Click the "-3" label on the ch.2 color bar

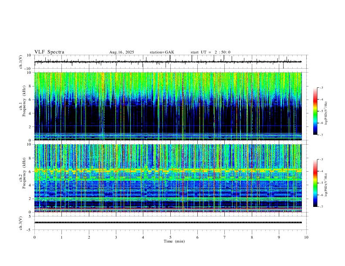pos(321,160)
